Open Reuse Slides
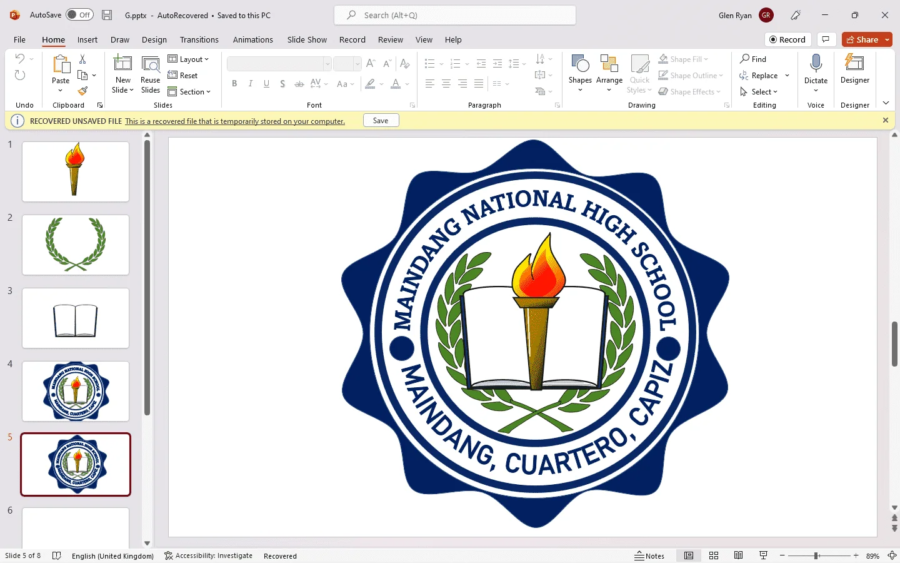This screenshot has height=563, width=900. [151, 74]
